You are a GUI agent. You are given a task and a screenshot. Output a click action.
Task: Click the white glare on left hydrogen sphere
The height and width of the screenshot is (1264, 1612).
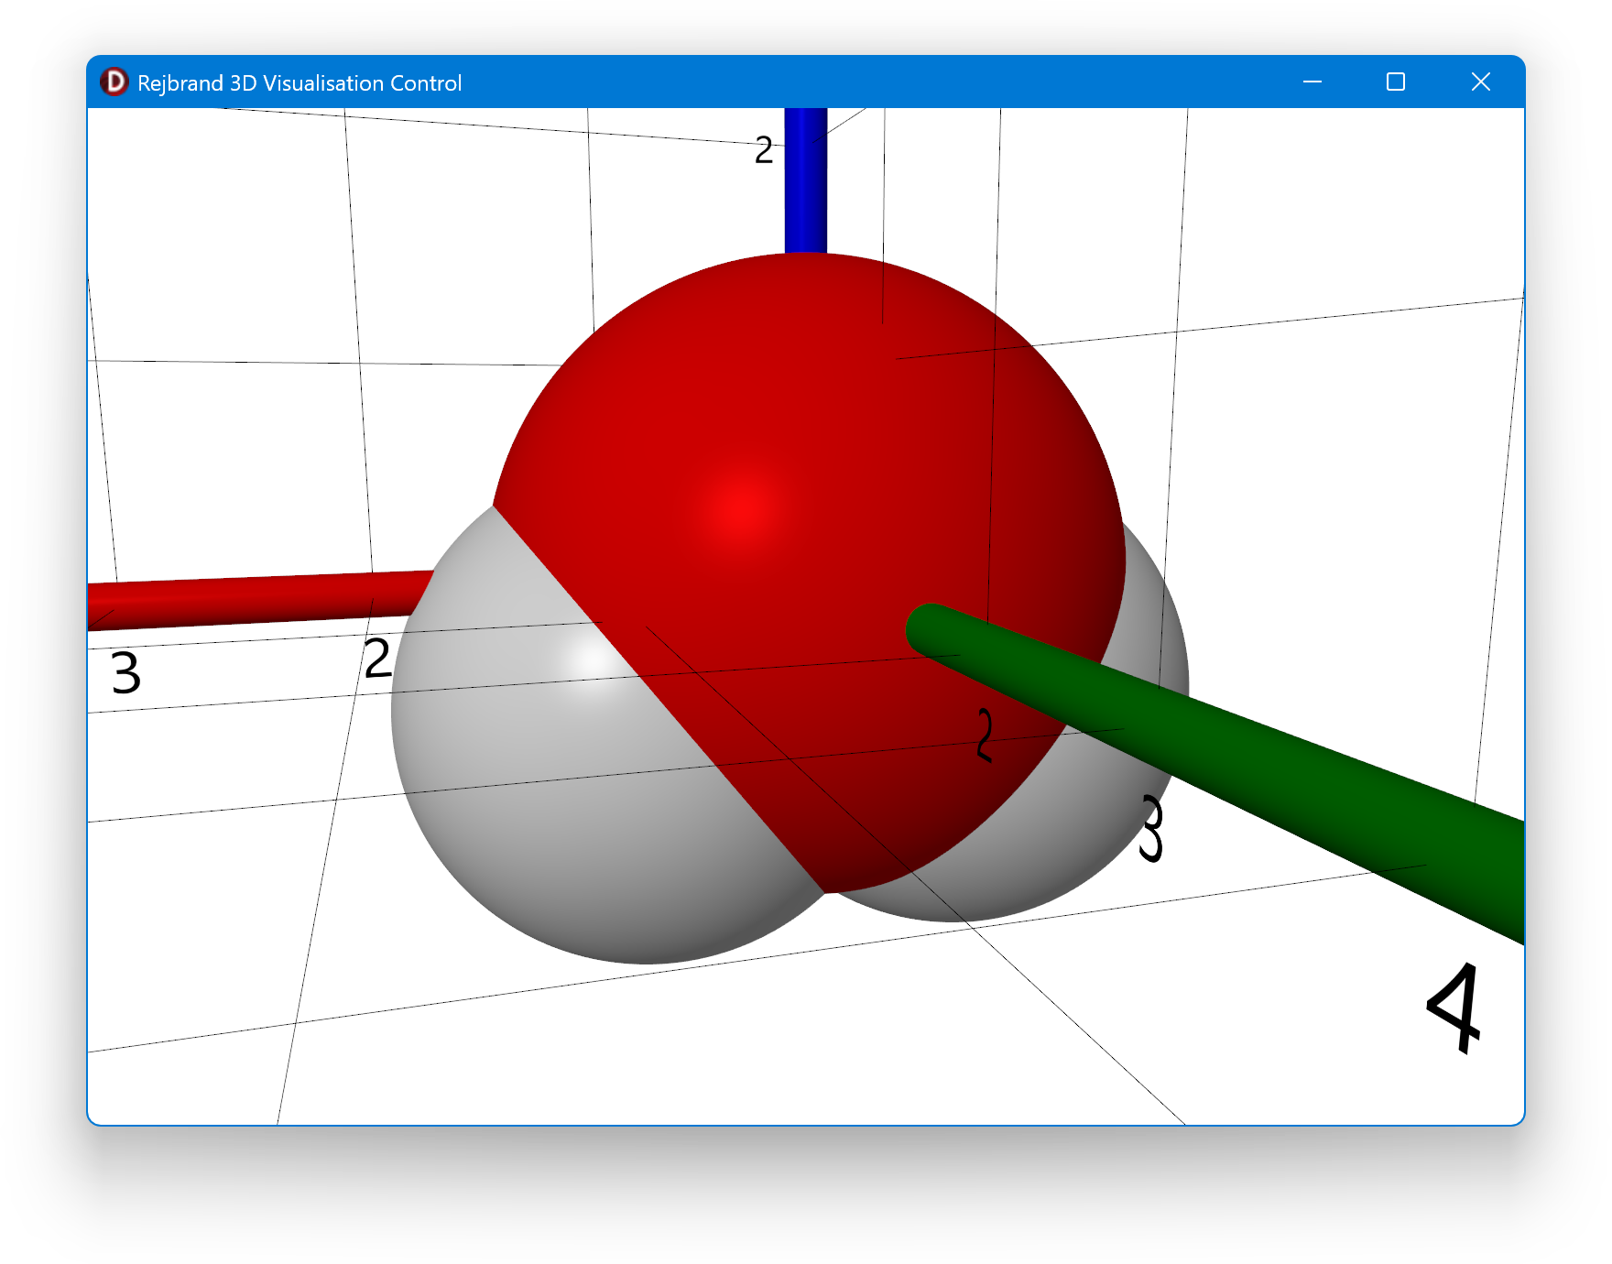pos(588,661)
